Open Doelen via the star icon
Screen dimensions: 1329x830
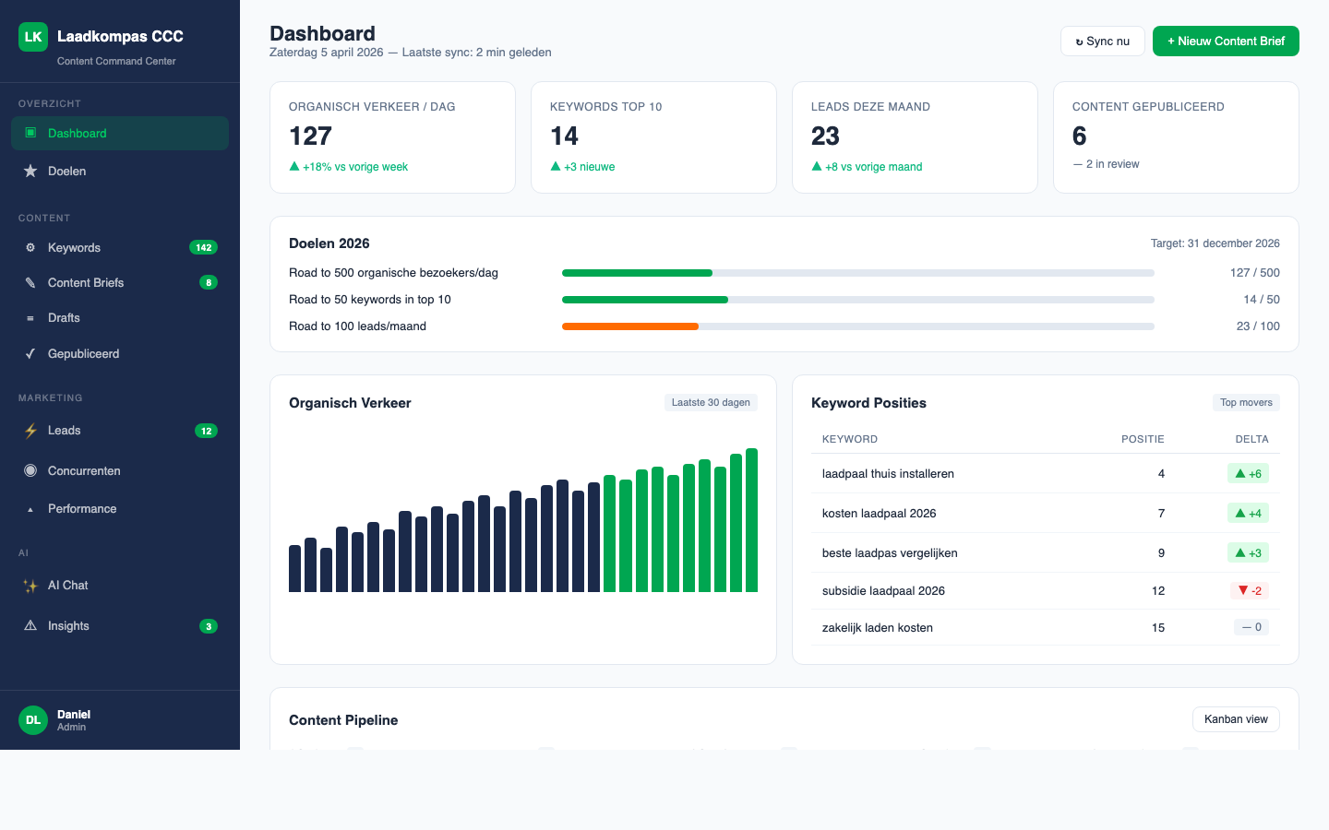(x=30, y=171)
